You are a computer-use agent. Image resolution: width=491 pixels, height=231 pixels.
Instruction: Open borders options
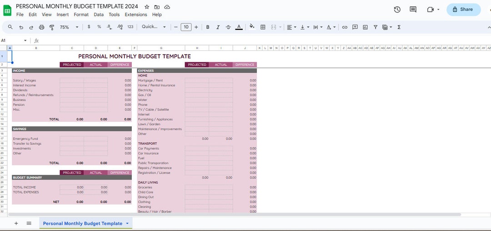[x=263, y=27]
